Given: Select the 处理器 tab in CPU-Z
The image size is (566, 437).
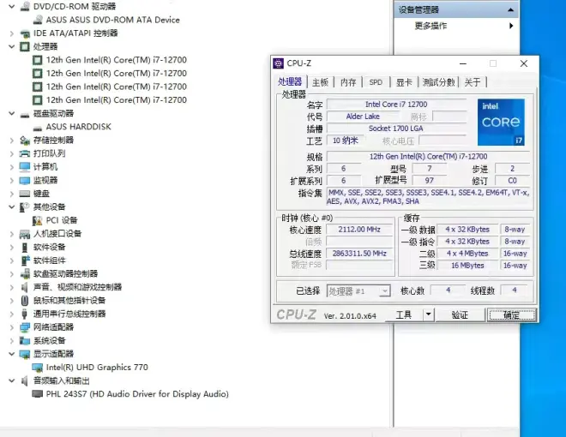Looking at the screenshot, I should 290,82.
